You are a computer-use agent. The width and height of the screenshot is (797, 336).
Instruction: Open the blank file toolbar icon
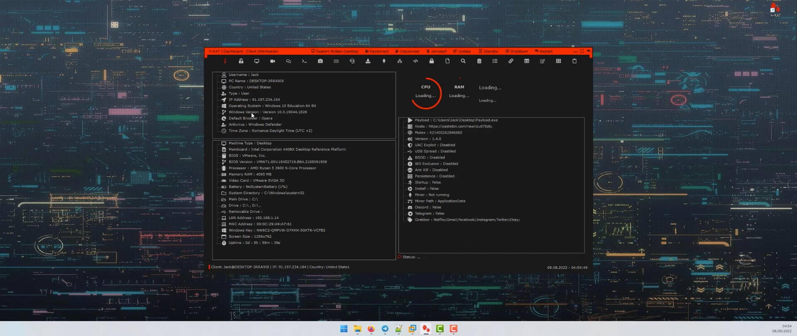click(x=447, y=61)
